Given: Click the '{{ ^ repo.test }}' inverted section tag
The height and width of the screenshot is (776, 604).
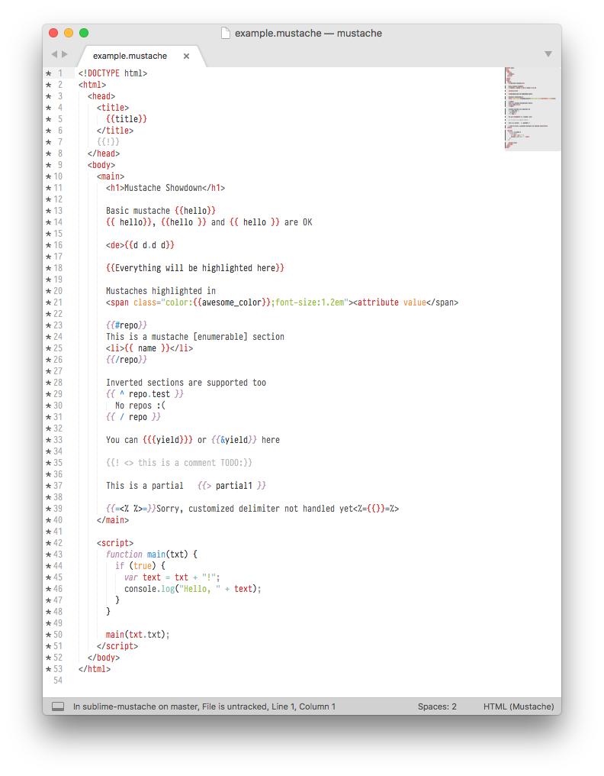Looking at the screenshot, I should pyautogui.click(x=145, y=394).
